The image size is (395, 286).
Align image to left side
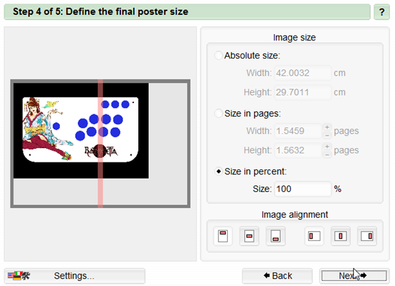tap(314, 236)
